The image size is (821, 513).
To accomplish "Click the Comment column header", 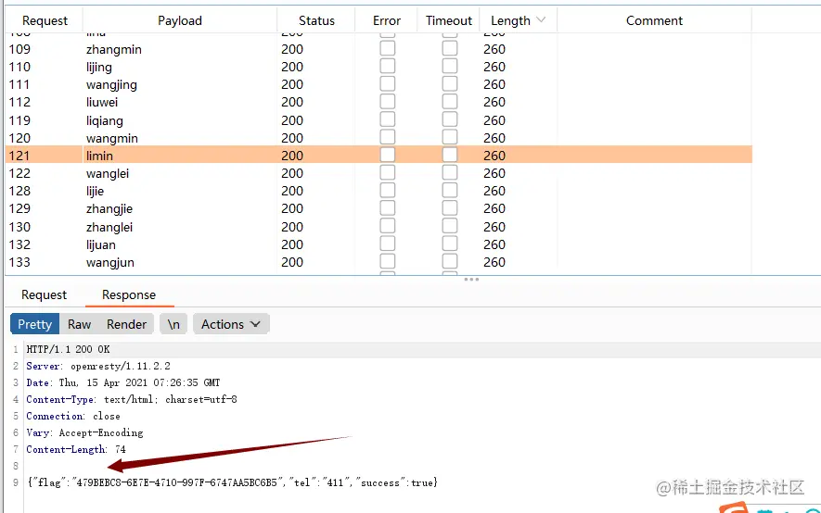I will [655, 20].
